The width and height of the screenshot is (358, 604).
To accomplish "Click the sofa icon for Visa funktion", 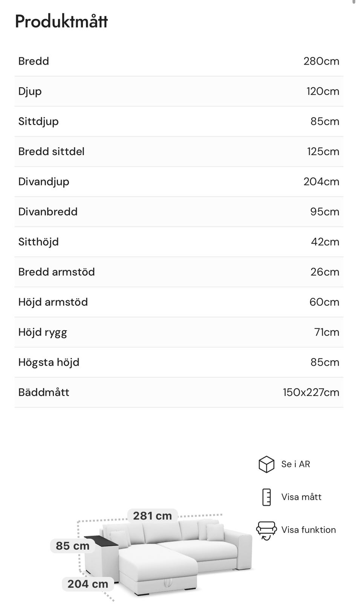I will pos(266,530).
